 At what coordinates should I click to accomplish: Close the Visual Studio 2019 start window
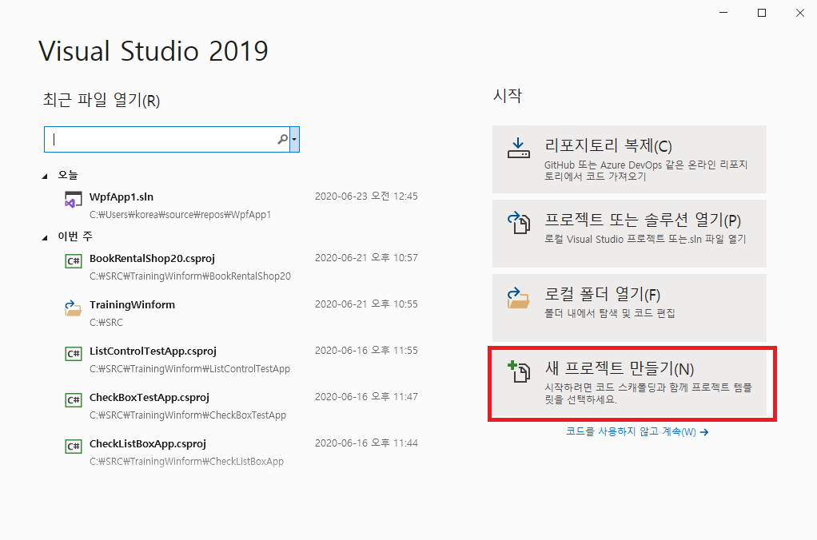(800, 13)
